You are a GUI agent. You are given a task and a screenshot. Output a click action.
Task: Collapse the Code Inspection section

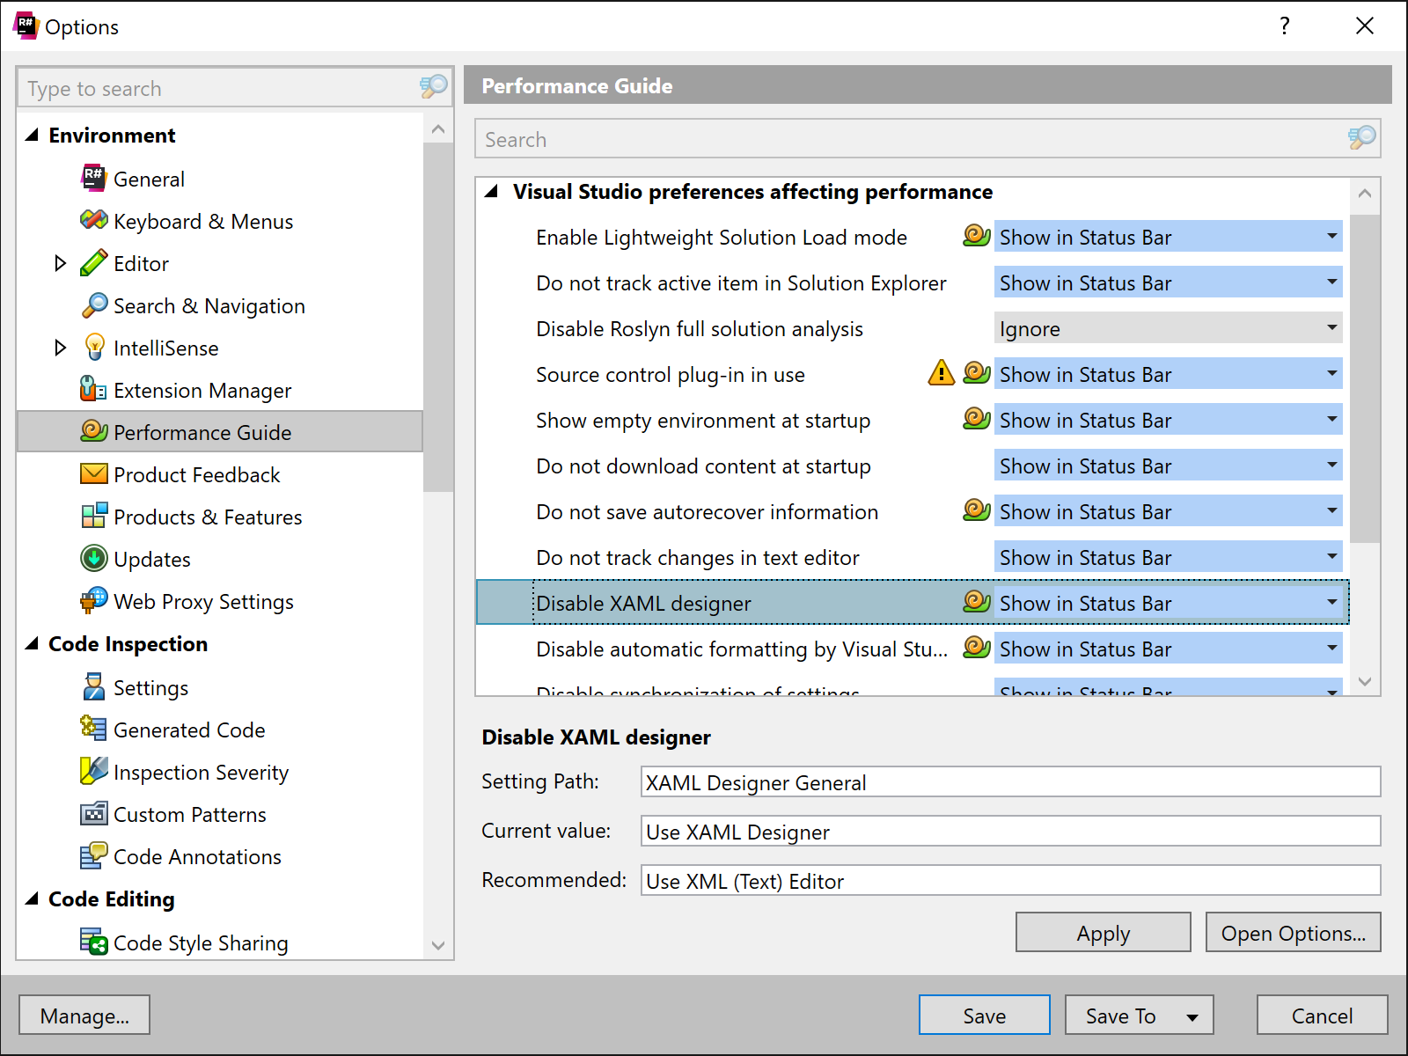[33, 643]
